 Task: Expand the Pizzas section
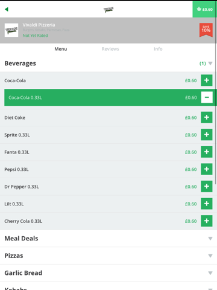click(108, 256)
